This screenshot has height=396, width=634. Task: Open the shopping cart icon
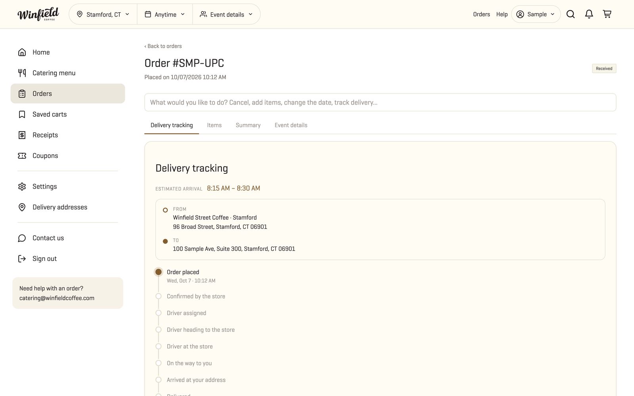(607, 14)
